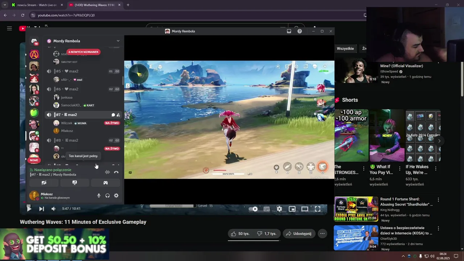Start an activity with gamepad button
Image resolution: width=464 pixels, height=261 pixels.
[105, 183]
